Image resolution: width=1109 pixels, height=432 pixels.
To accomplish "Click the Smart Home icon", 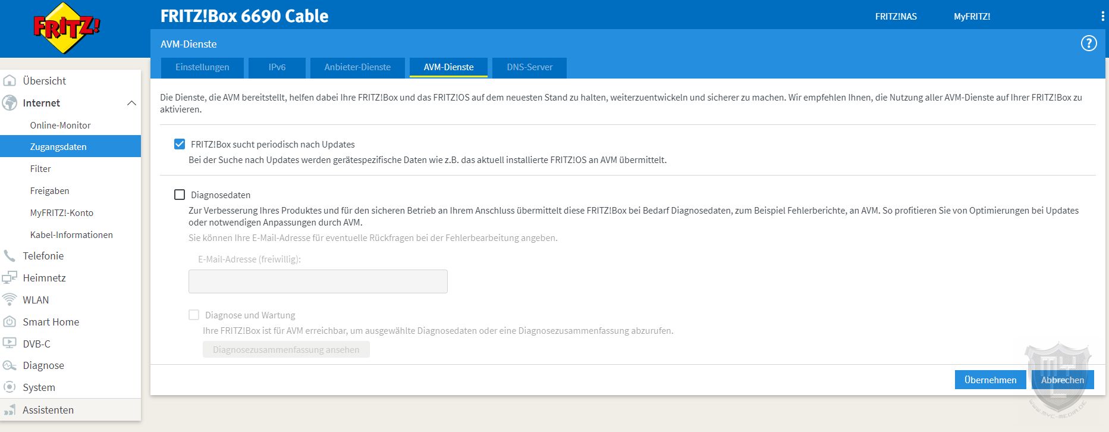I will [x=10, y=322].
